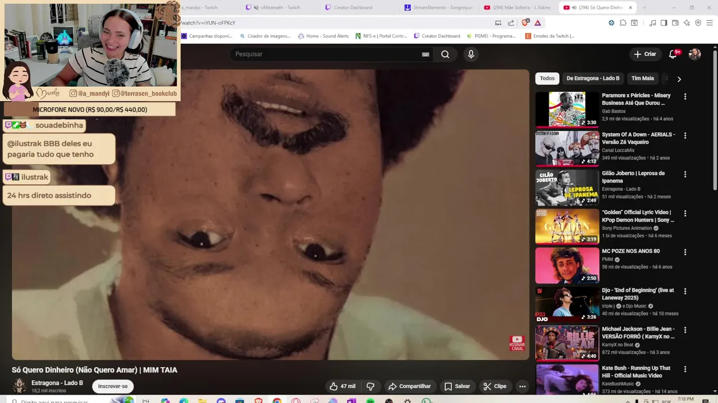
Task: Open options for MC POZE NOS ANOS 80
Action: click(685, 252)
